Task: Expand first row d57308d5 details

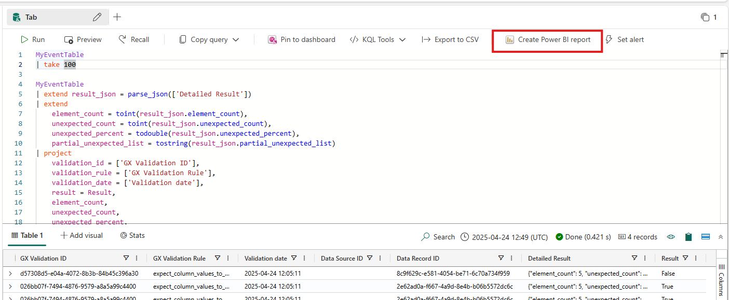Action: coord(10,273)
